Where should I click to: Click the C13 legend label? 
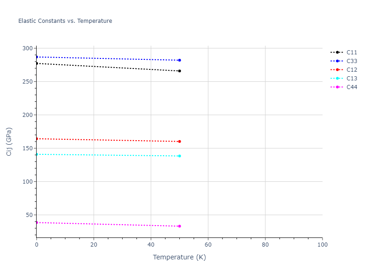[x=351, y=79]
